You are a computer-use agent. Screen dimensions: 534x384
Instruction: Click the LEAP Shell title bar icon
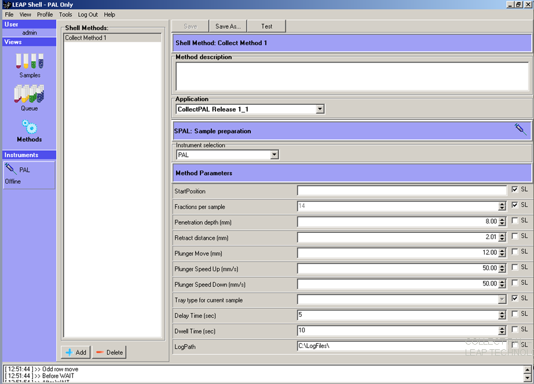(x=7, y=5)
